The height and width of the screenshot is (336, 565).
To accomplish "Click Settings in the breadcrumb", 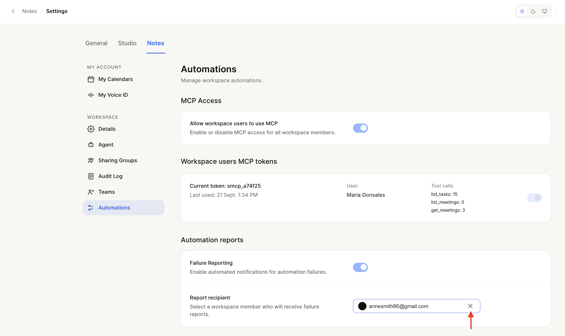I will [57, 11].
